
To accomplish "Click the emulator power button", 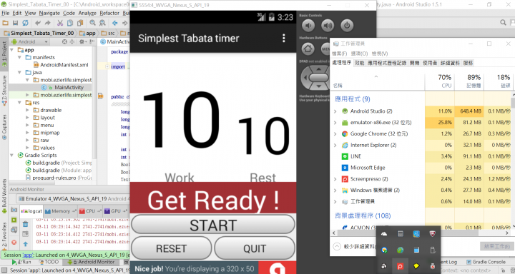I will 347,26.
